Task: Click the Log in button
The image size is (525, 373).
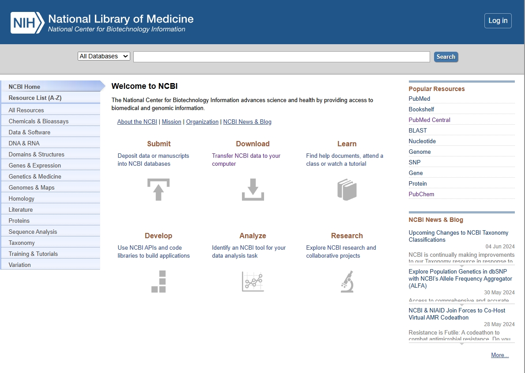Action: coord(498,21)
